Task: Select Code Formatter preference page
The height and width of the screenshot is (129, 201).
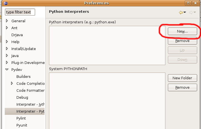Action: tap(30, 90)
